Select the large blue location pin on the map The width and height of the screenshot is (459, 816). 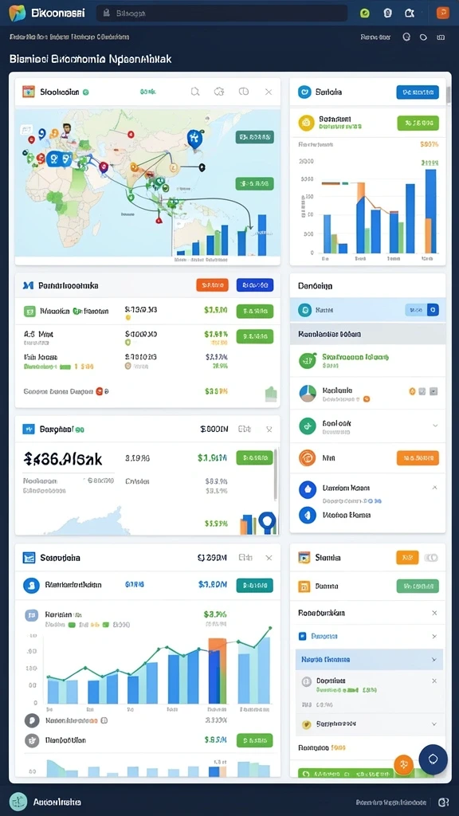click(194, 139)
